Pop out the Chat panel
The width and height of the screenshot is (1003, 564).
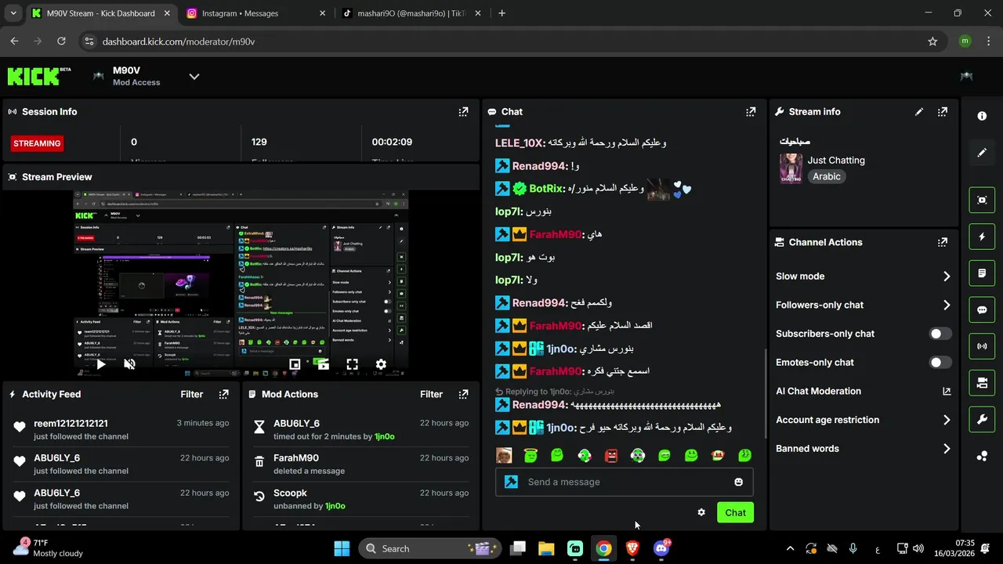[x=751, y=112]
